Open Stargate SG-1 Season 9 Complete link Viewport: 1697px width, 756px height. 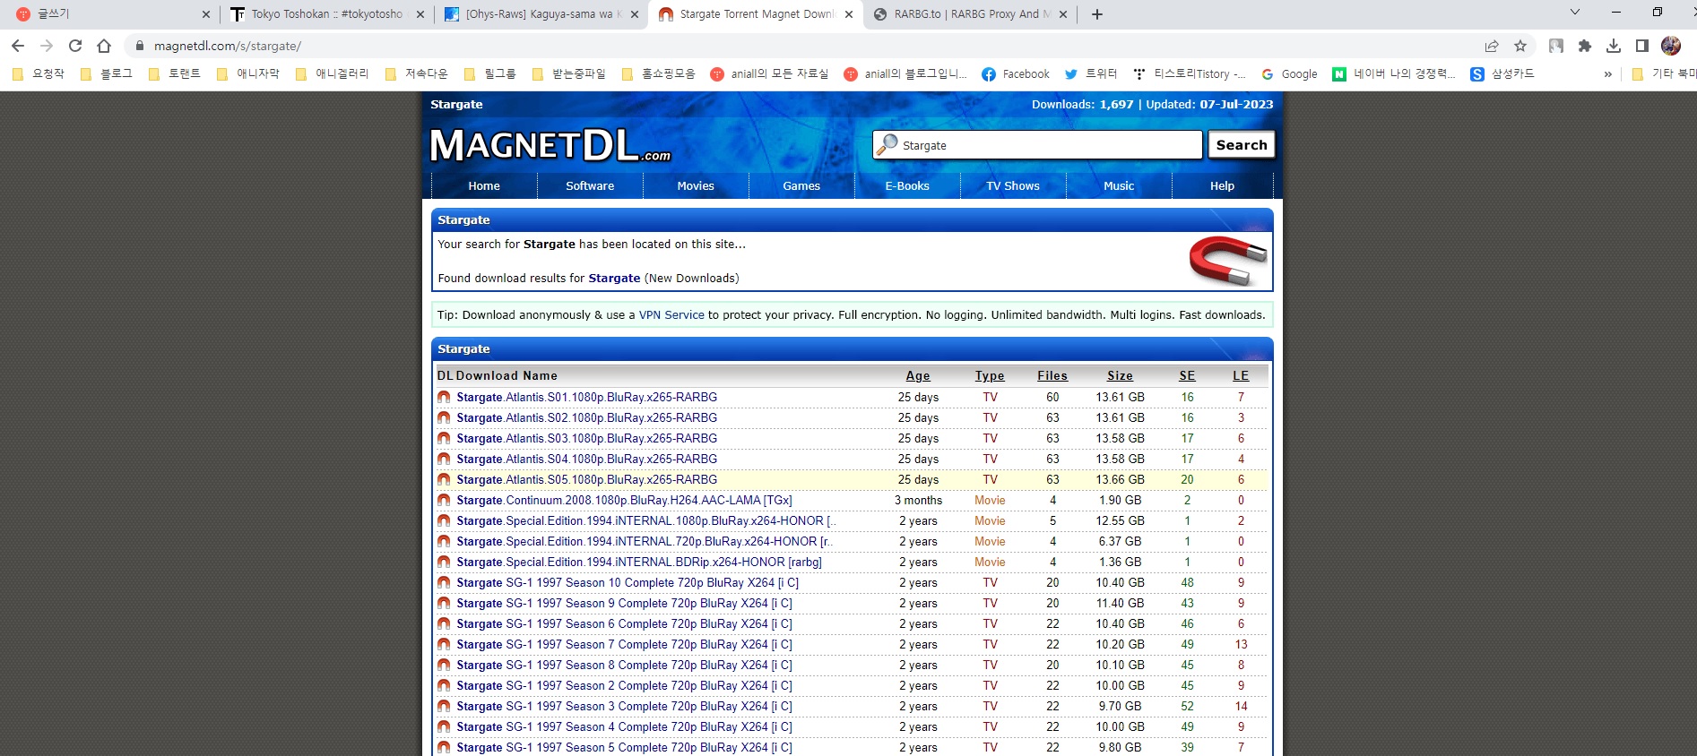pos(624,604)
